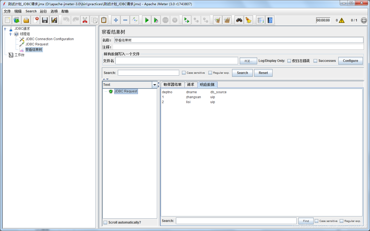Enable Scroll automatically checkbox
370x231 pixels.
click(x=105, y=222)
